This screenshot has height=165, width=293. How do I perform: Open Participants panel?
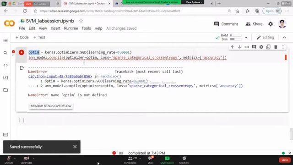click(130, 160)
